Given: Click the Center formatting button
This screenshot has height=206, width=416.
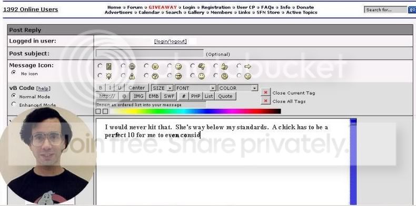Looking at the screenshot, I should coord(137,88).
